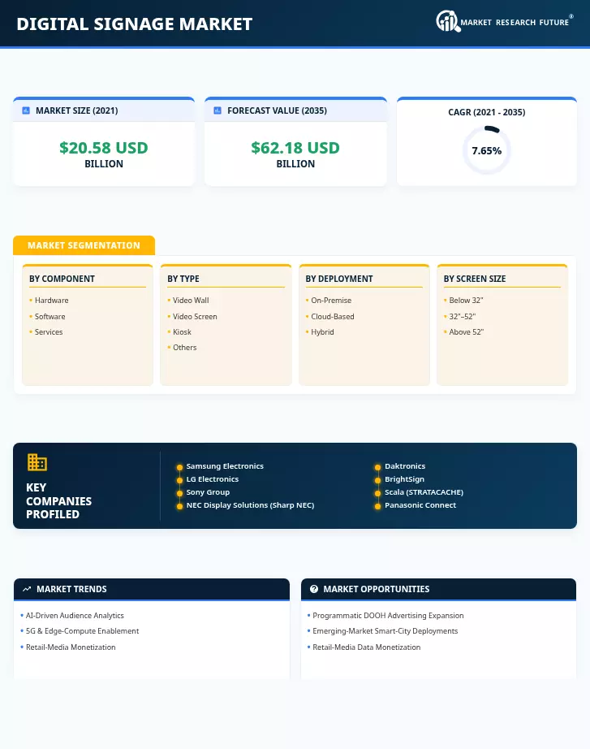Select Software in By Component list
590x749 pixels.
pyautogui.click(x=50, y=317)
